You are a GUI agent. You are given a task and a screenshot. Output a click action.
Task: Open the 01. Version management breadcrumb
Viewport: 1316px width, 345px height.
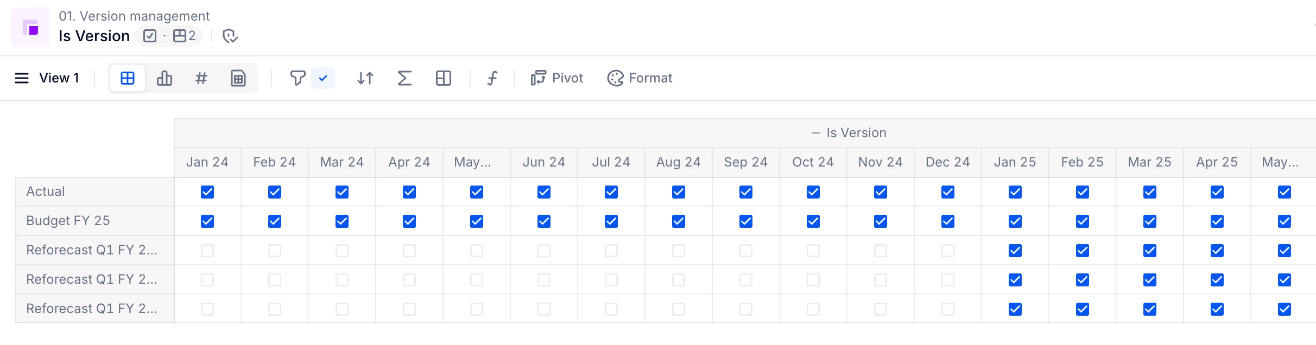point(134,16)
